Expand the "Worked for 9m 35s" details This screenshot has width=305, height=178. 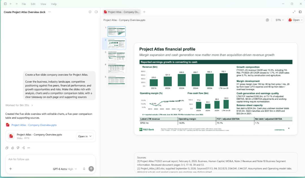tap(19, 105)
